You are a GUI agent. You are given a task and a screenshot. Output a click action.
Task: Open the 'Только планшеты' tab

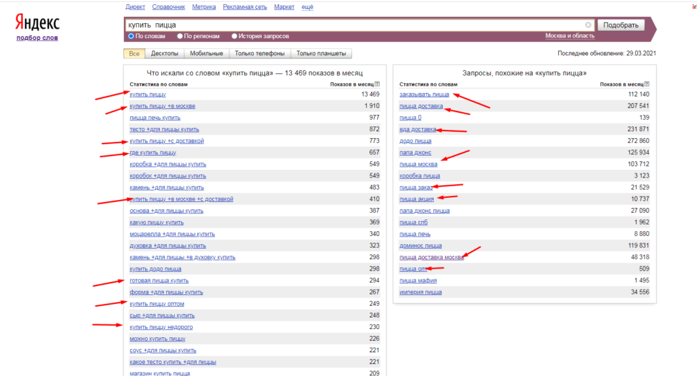(321, 54)
